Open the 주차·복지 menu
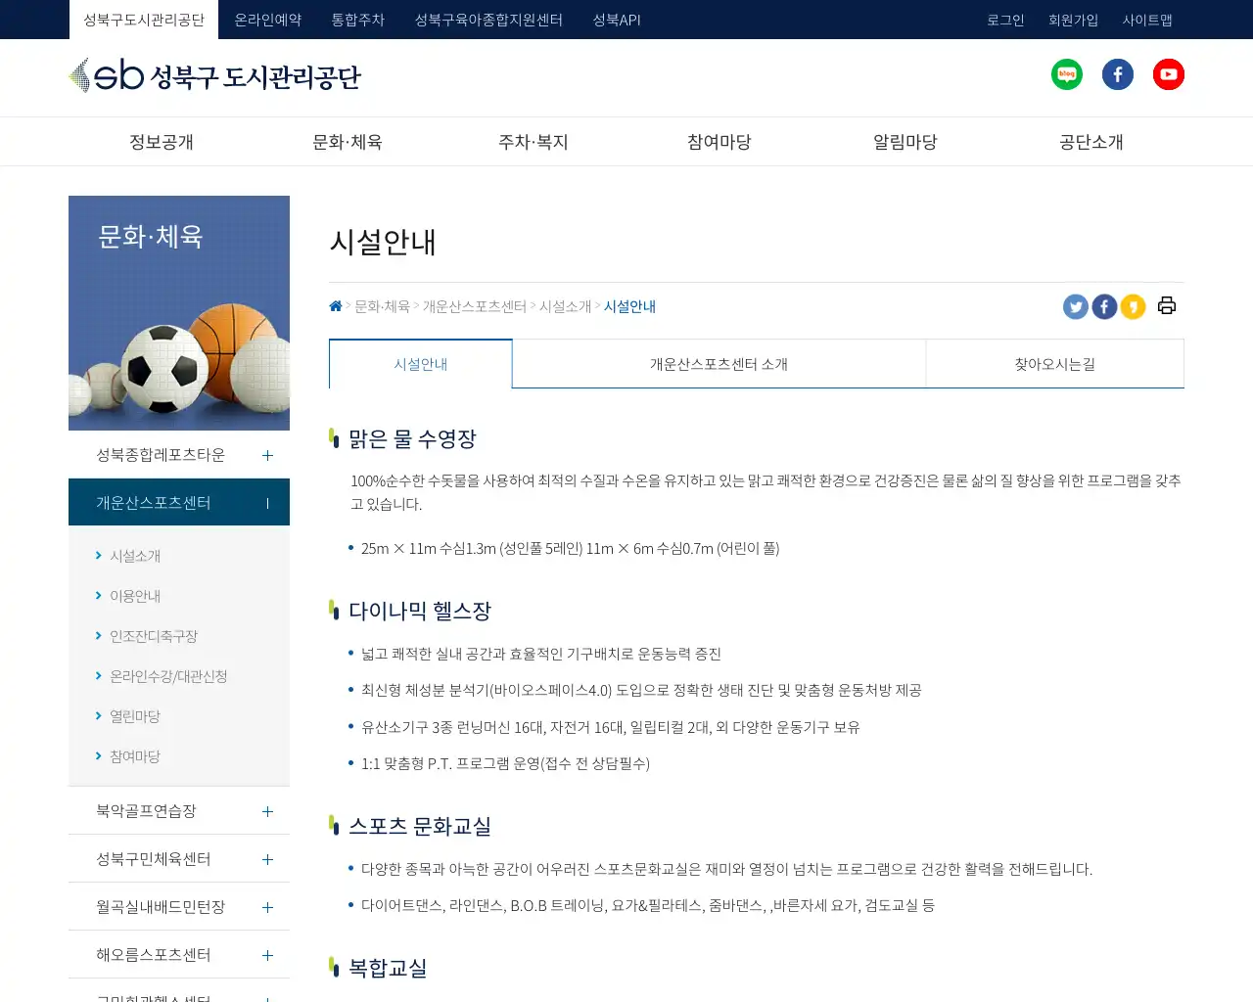The image size is (1253, 1002). point(533,141)
